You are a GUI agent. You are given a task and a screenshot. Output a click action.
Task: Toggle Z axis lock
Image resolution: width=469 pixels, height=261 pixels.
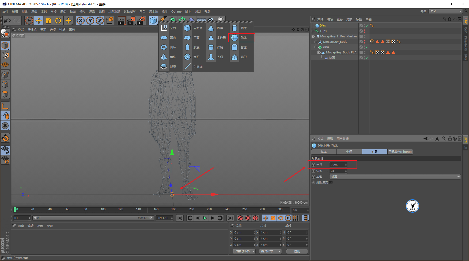pos(100,21)
